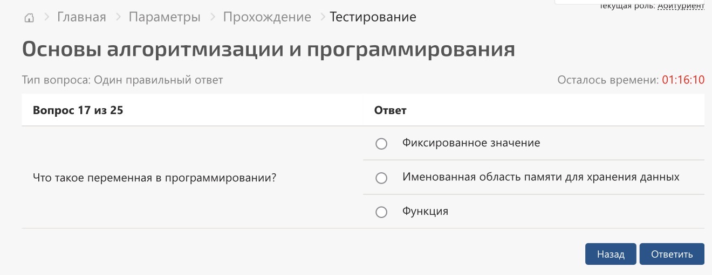Click the remaining time counter
The height and width of the screenshot is (275, 712).
point(683,80)
